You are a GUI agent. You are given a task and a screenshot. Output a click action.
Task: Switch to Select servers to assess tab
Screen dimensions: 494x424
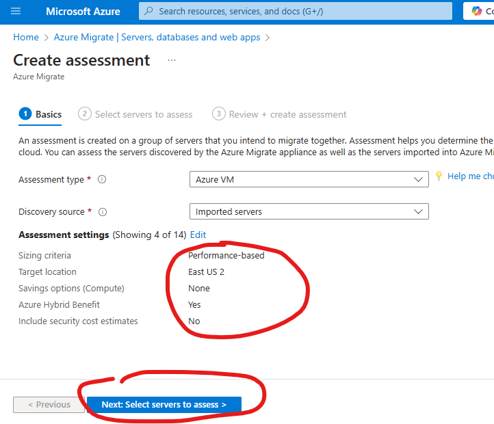tap(135, 114)
